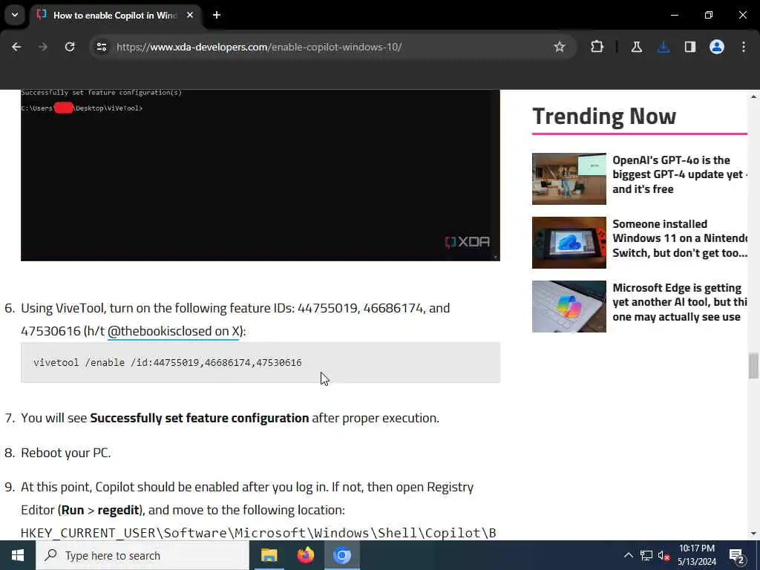Open the network status tray icon
This screenshot has width=760, height=570.
[x=646, y=555]
